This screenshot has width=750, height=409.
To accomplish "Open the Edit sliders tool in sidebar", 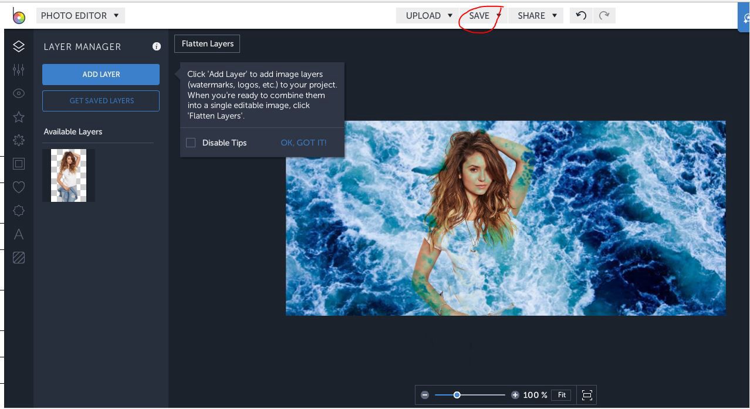I will tap(19, 70).
